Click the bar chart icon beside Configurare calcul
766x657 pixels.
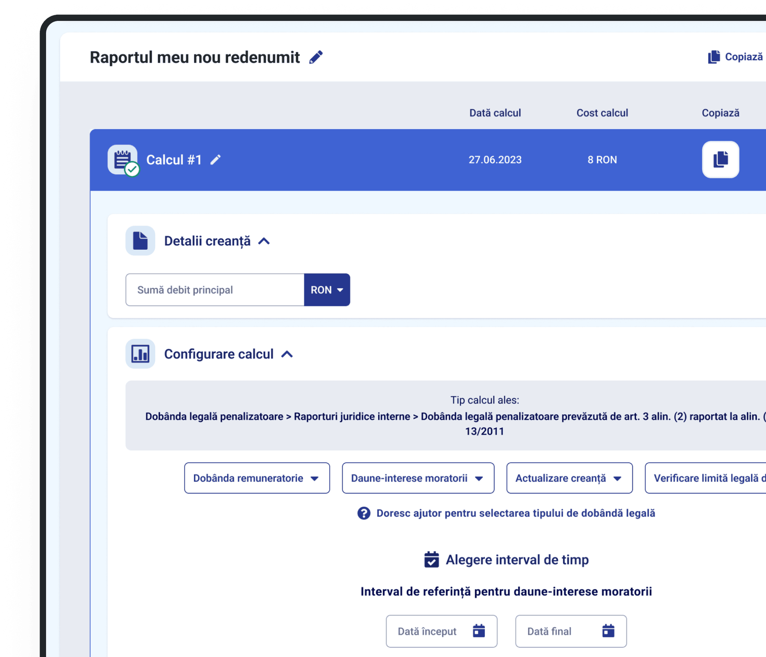coord(140,354)
